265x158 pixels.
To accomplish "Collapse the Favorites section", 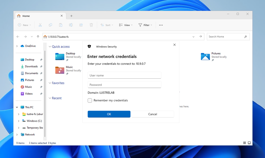I will click(50, 83).
